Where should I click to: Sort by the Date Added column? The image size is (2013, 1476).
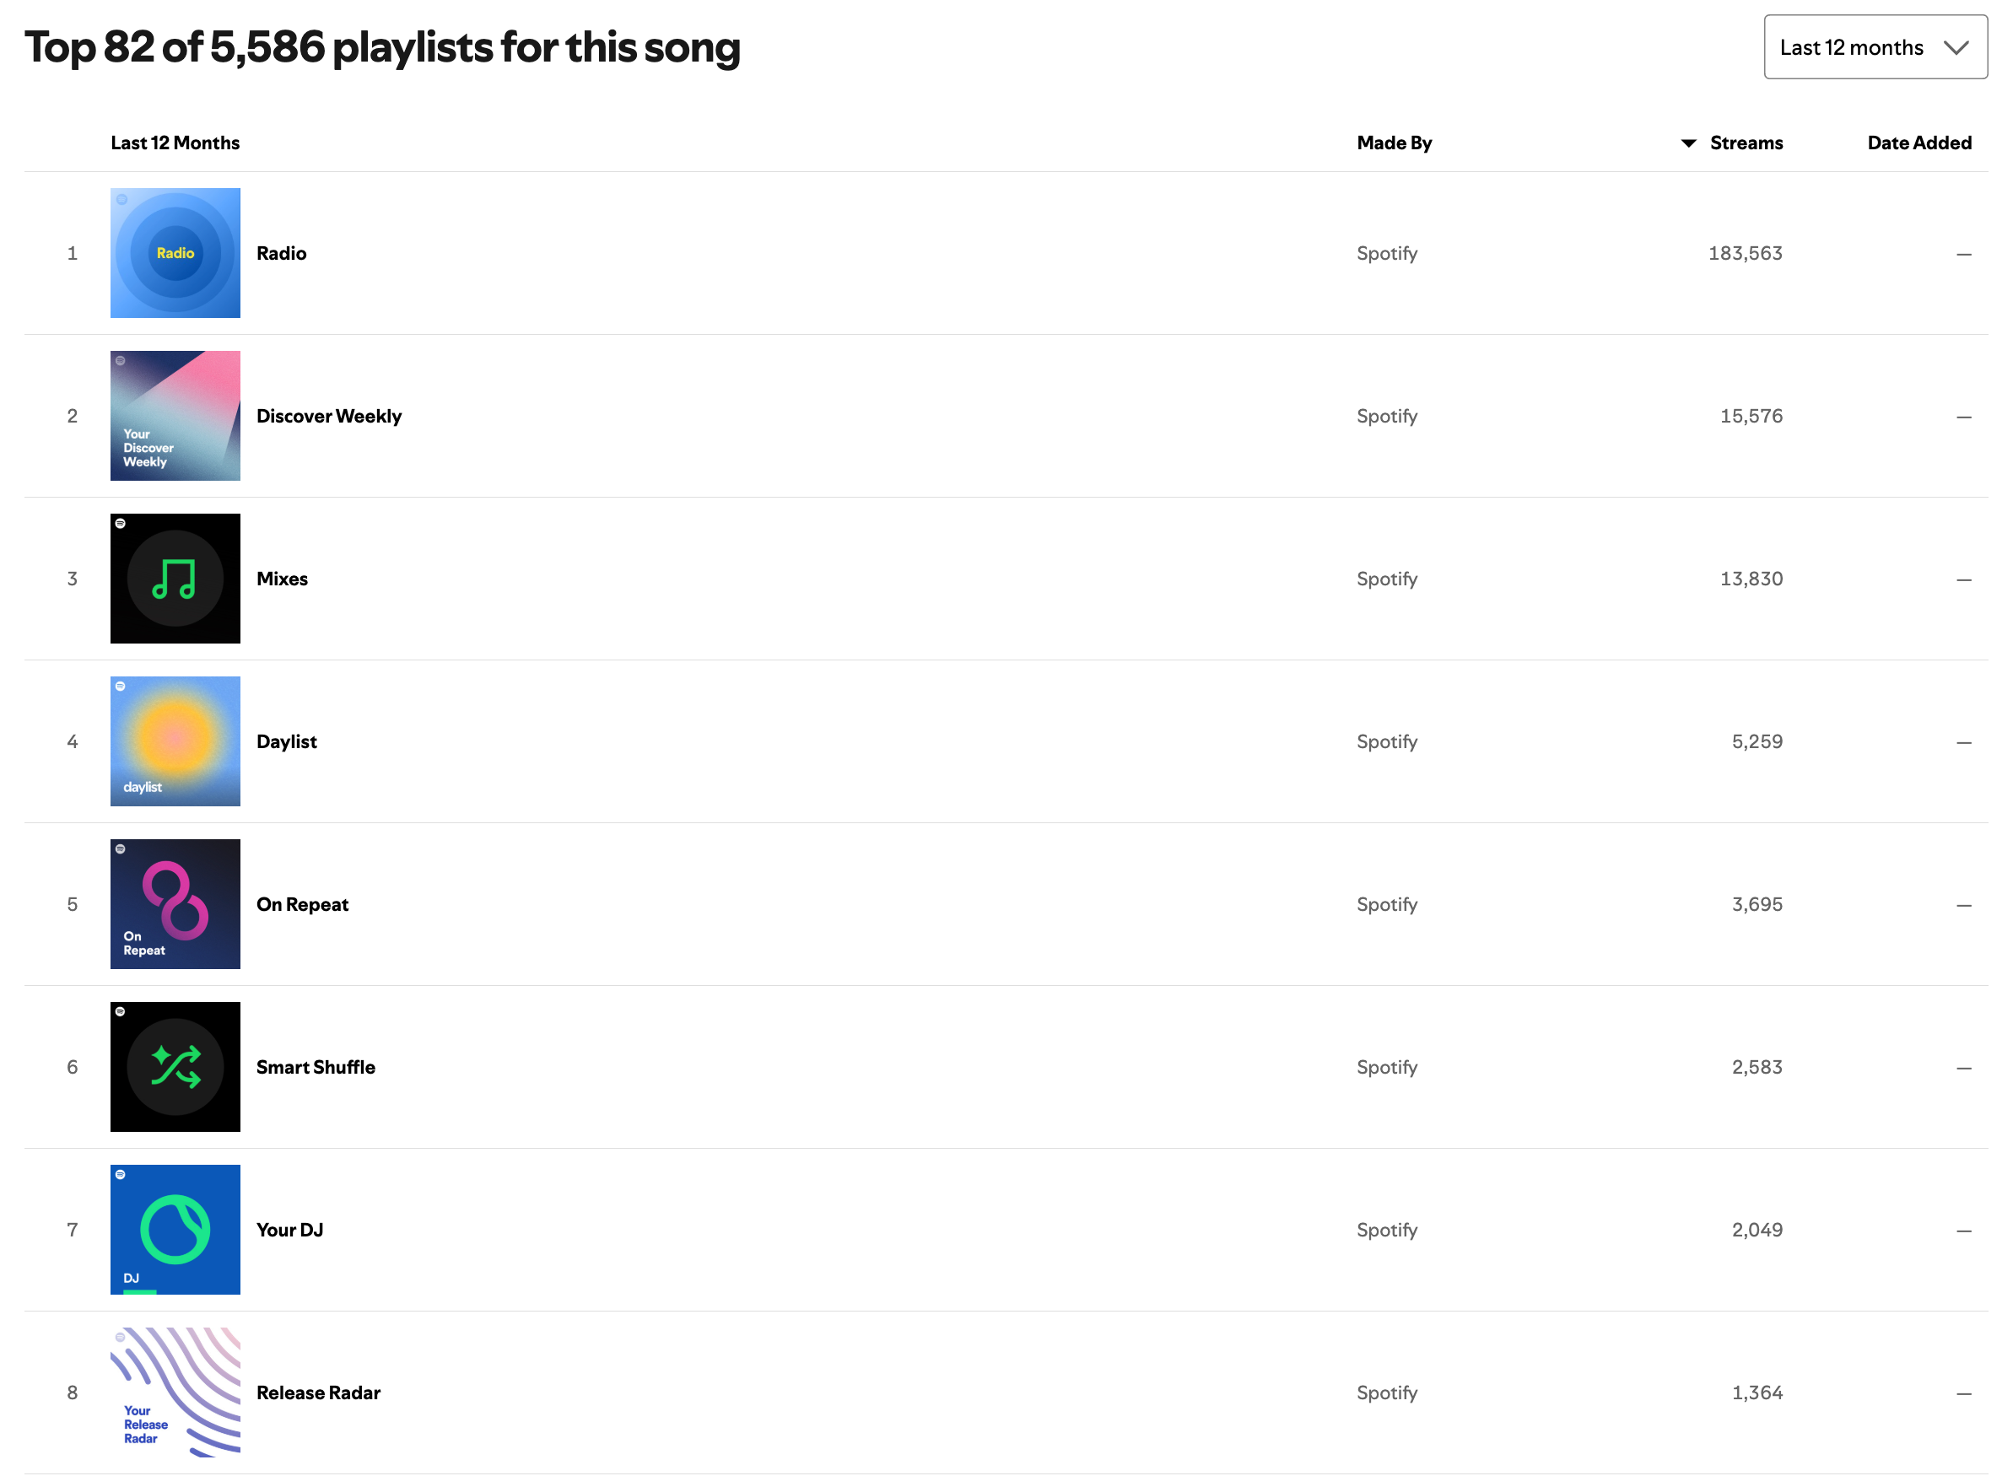(x=1919, y=143)
